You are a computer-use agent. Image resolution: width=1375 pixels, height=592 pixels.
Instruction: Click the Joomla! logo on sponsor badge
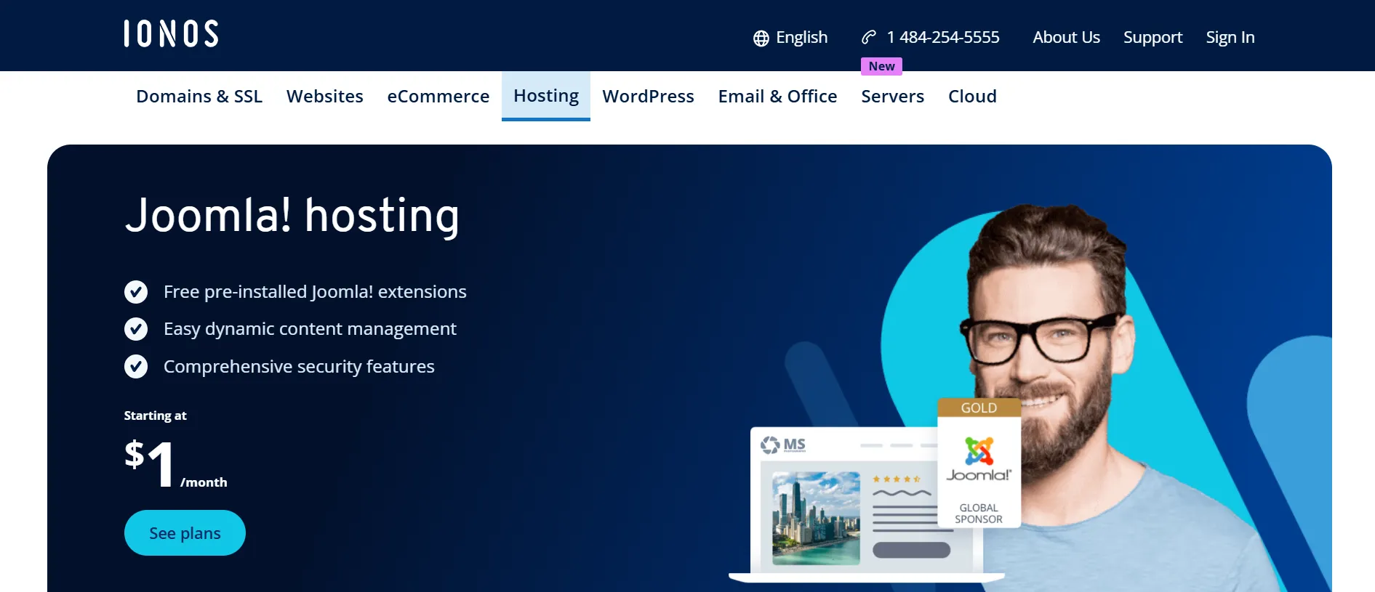click(979, 459)
